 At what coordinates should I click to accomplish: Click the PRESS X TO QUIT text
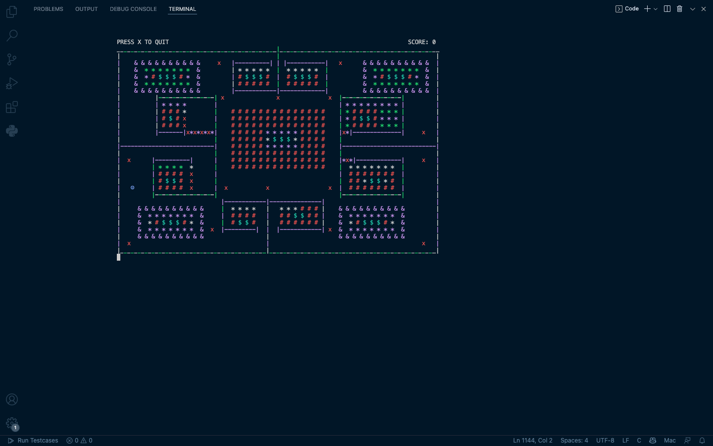tap(143, 42)
